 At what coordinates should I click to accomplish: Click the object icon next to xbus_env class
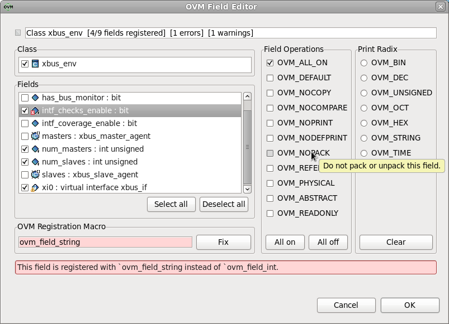click(35, 64)
